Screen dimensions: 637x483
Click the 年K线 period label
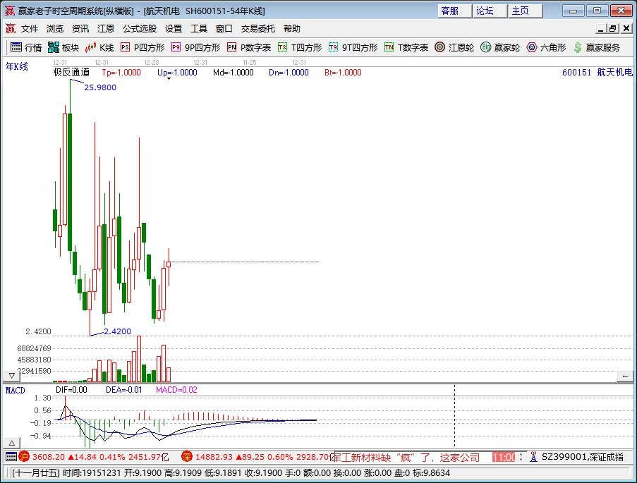pyautogui.click(x=17, y=66)
